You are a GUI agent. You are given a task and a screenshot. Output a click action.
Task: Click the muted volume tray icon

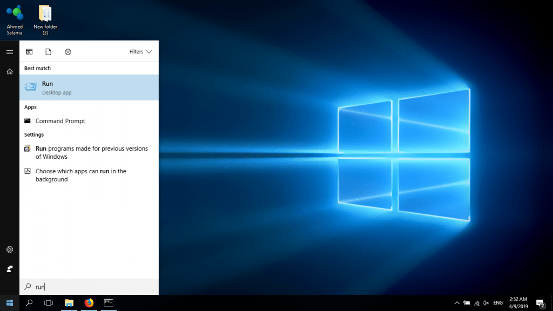click(x=485, y=303)
